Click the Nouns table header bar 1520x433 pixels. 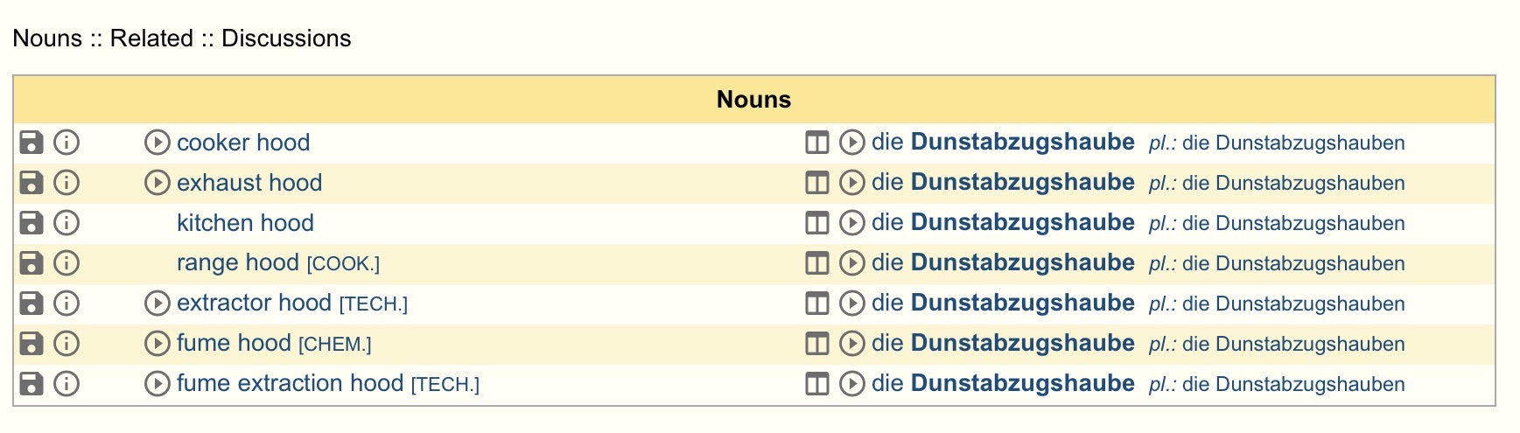[x=753, y=100]
